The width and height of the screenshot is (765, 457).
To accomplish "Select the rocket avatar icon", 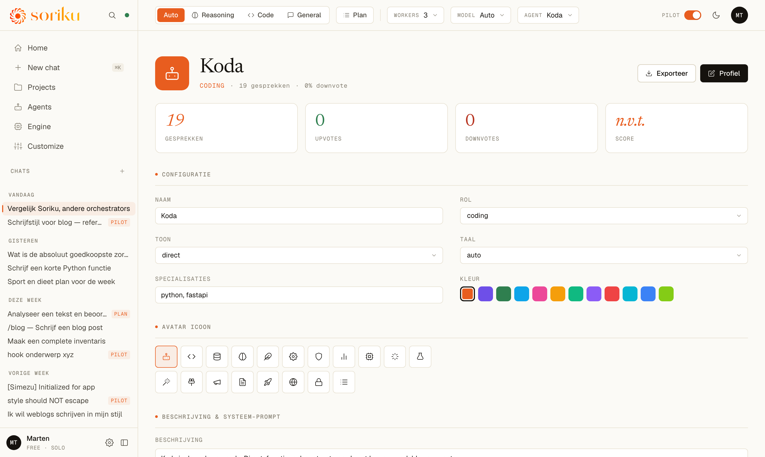I will pyautogui.click(x=268, y=382).
